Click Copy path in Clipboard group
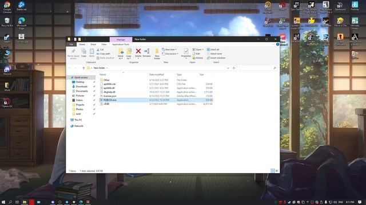Screen dimensions: 366x205 click(x=104, y=54)
